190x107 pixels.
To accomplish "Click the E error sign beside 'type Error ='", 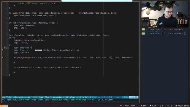I will [x=3, y=50].
